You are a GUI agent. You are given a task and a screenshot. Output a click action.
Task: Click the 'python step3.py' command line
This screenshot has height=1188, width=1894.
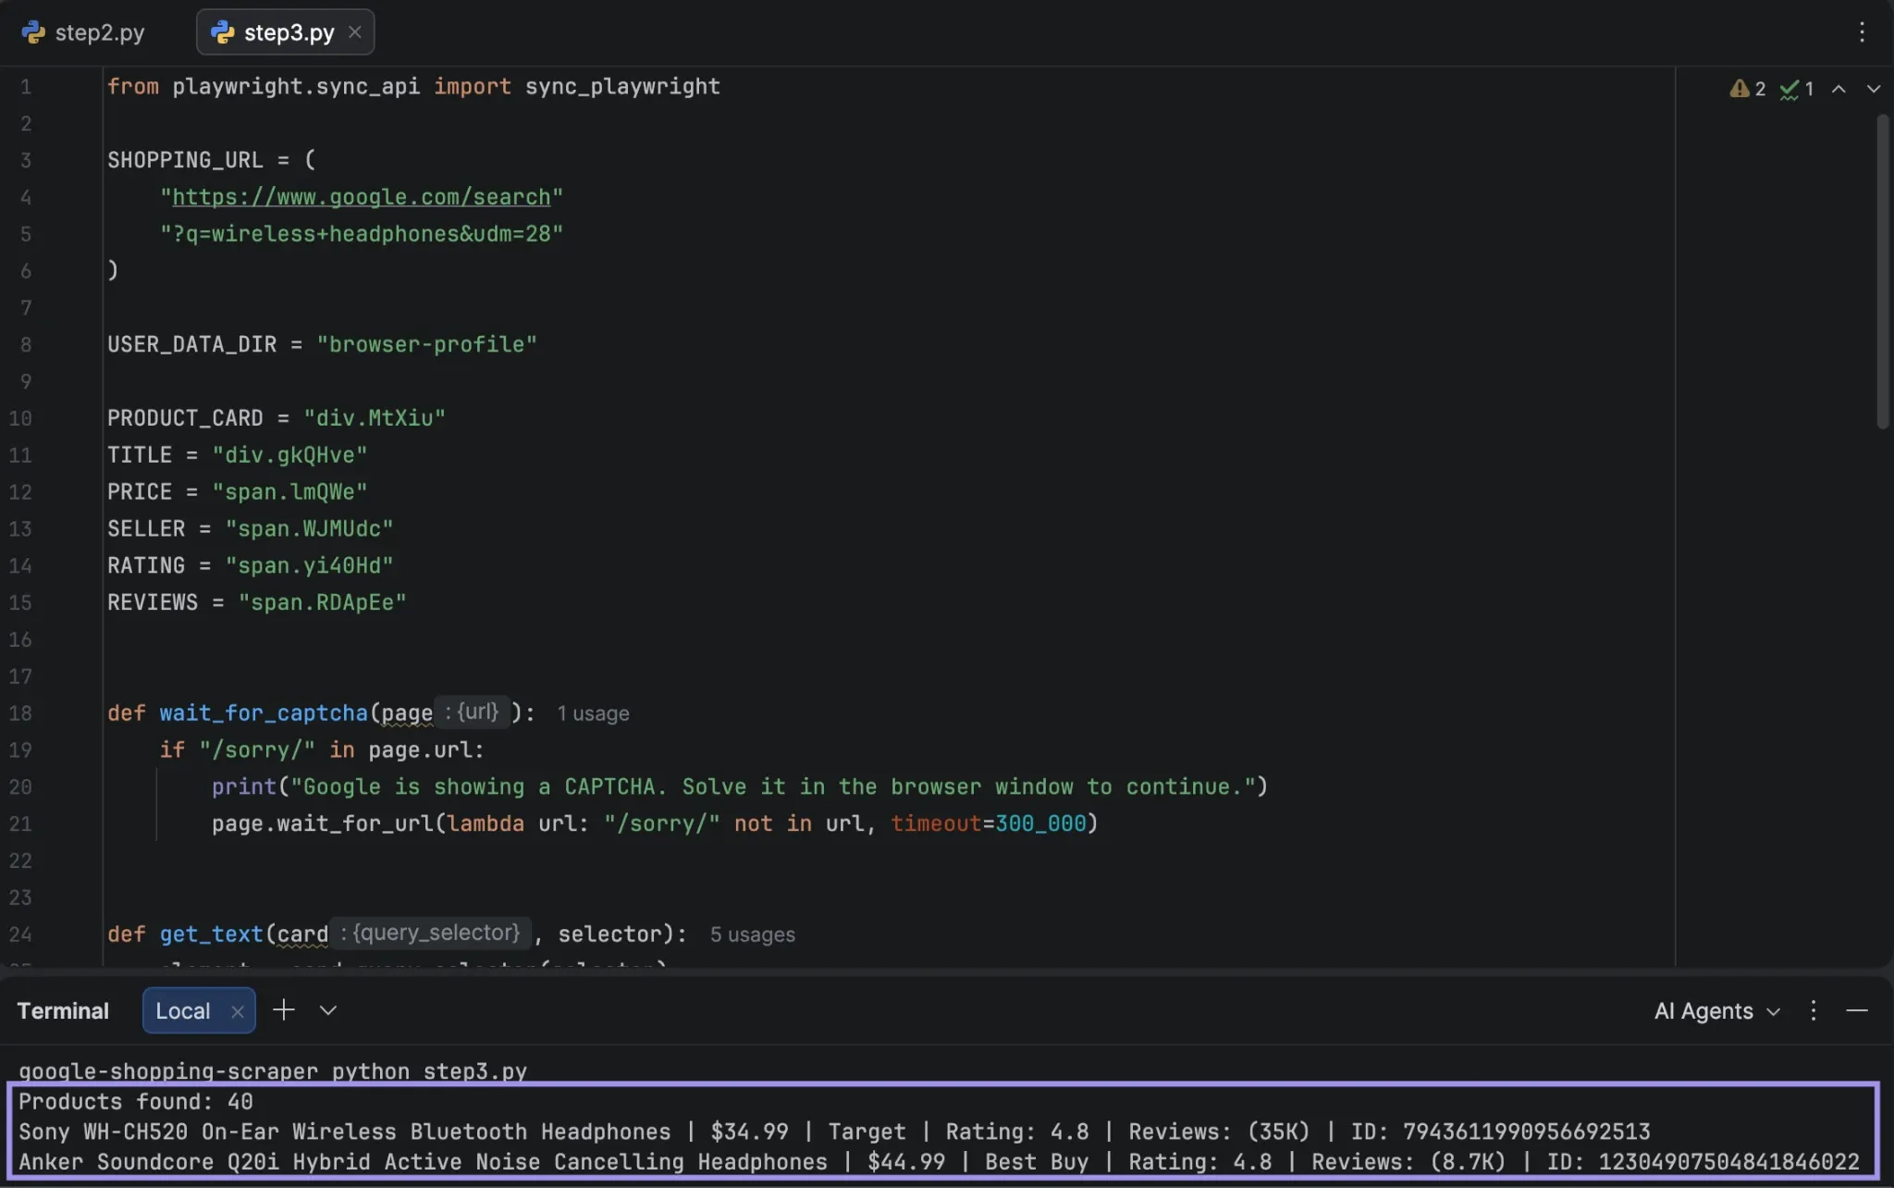pos(429,1071)
